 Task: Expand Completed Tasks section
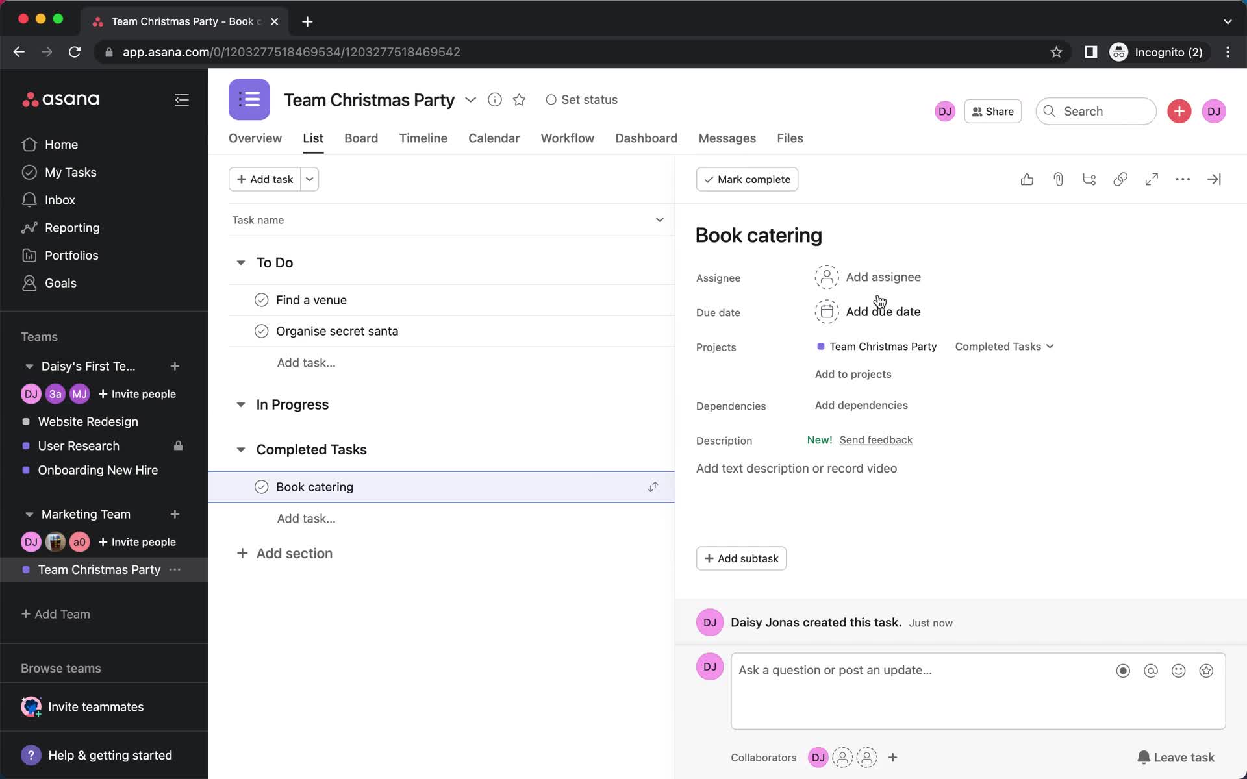240,449
